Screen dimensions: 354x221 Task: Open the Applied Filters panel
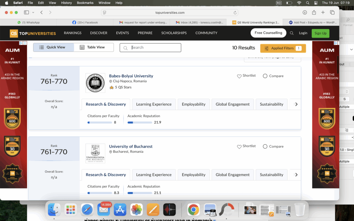tap(283, 48)
